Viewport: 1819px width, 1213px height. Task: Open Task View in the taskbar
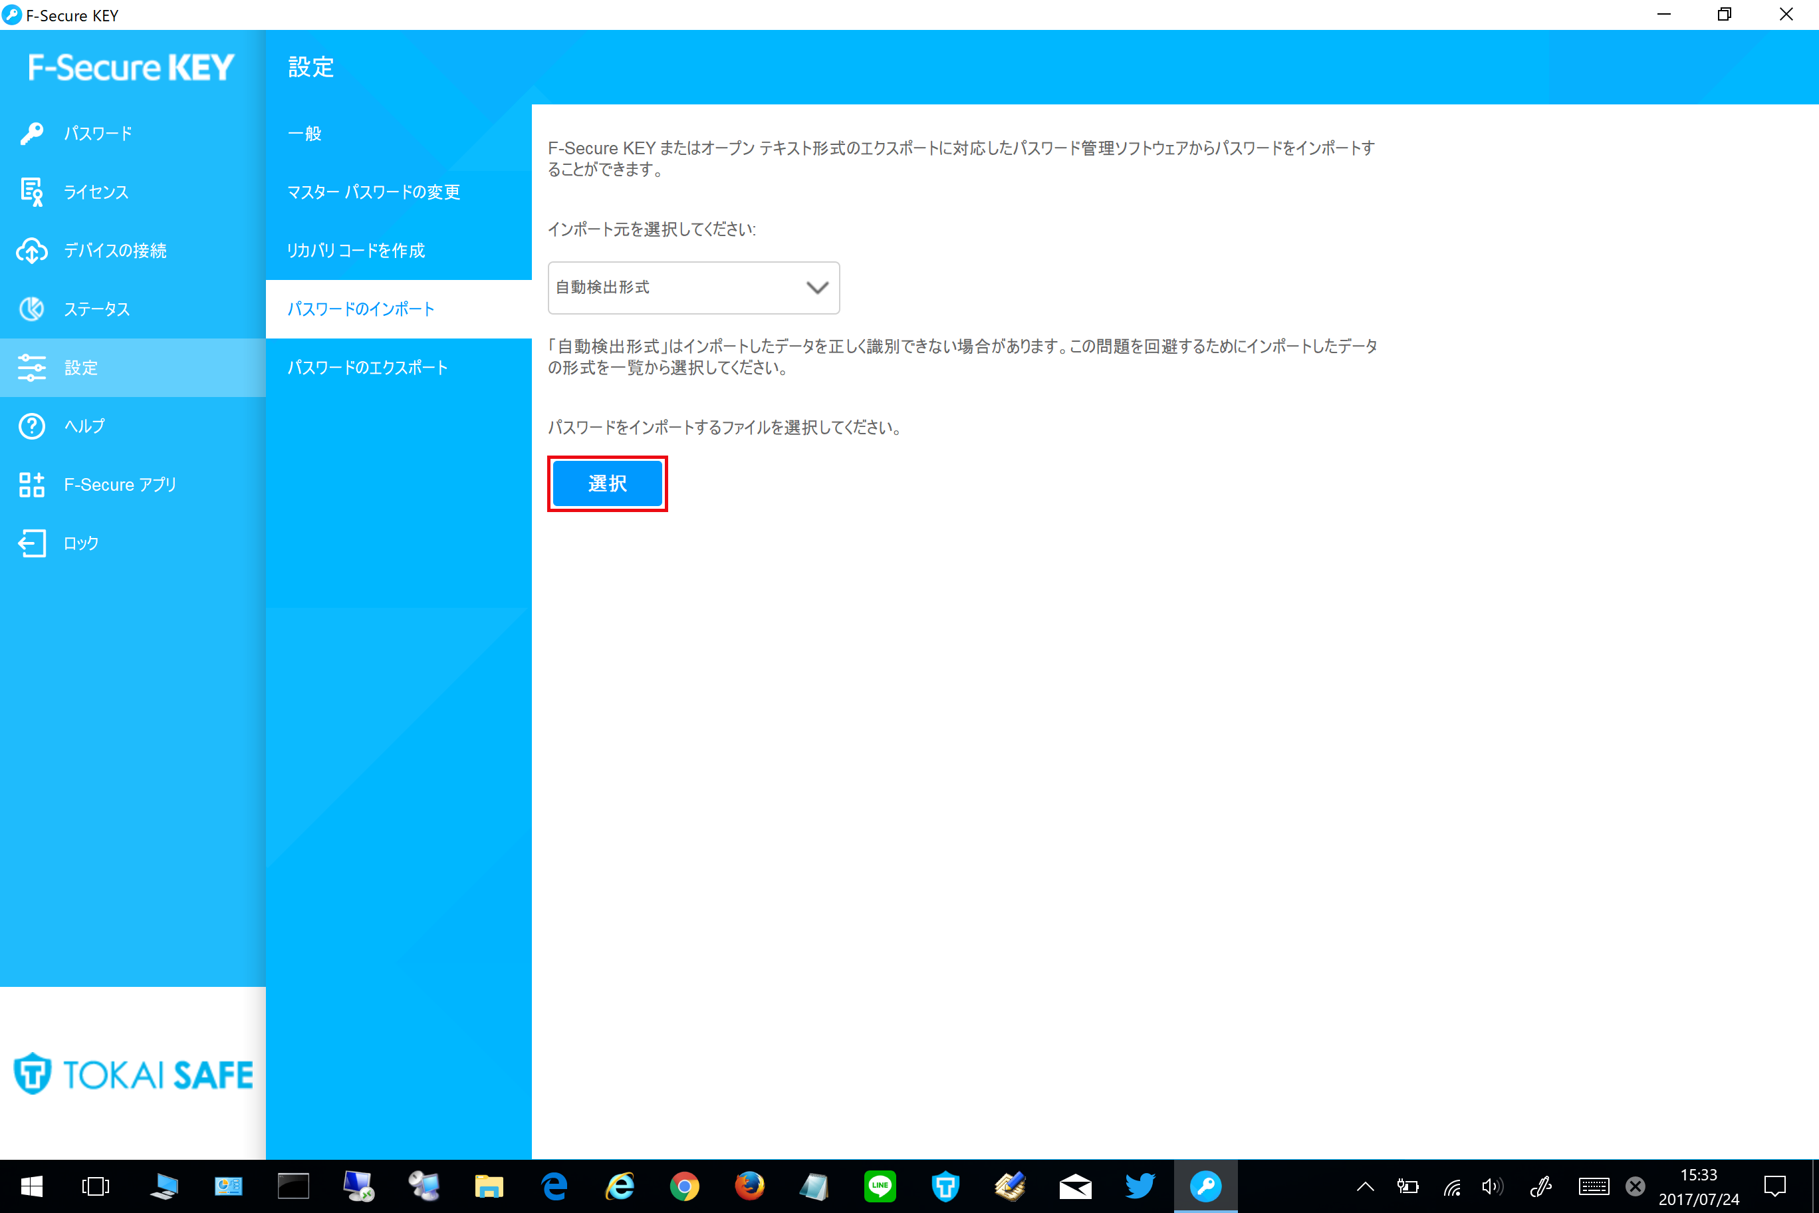point(96,1186)
